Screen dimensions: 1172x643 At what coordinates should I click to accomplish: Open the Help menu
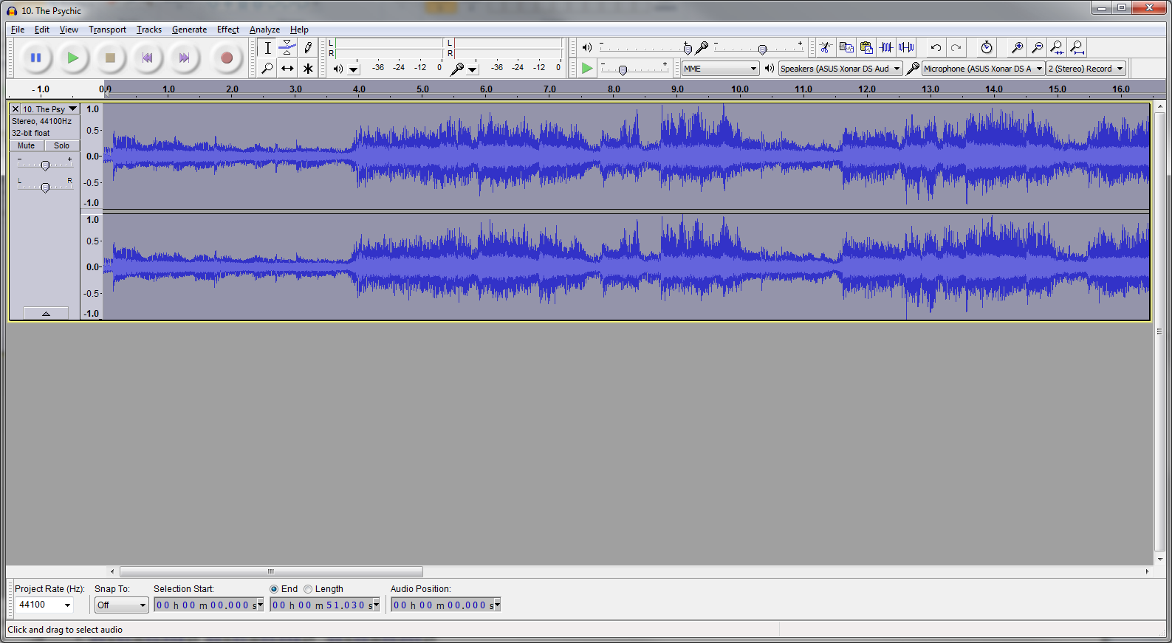(x=299, y=30)
